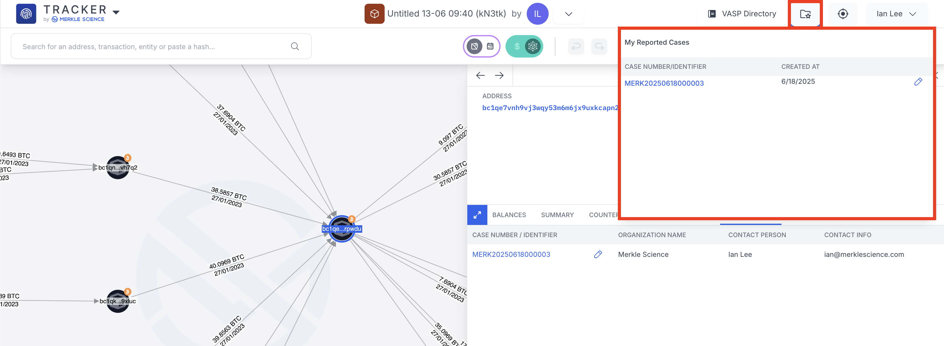944x346 pixels.
Task: Select the bc1qn...vh7q2 graph node
Action: pos(118,168)
